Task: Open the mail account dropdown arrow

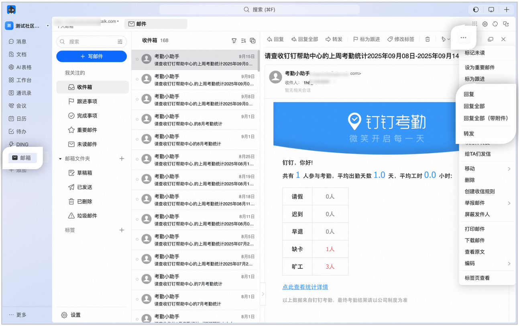Action: (118, 21)
